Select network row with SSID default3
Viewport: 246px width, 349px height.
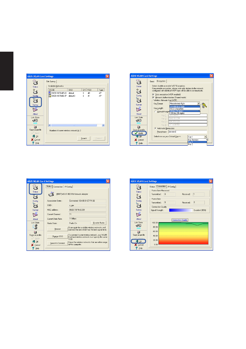pos(76,96)
